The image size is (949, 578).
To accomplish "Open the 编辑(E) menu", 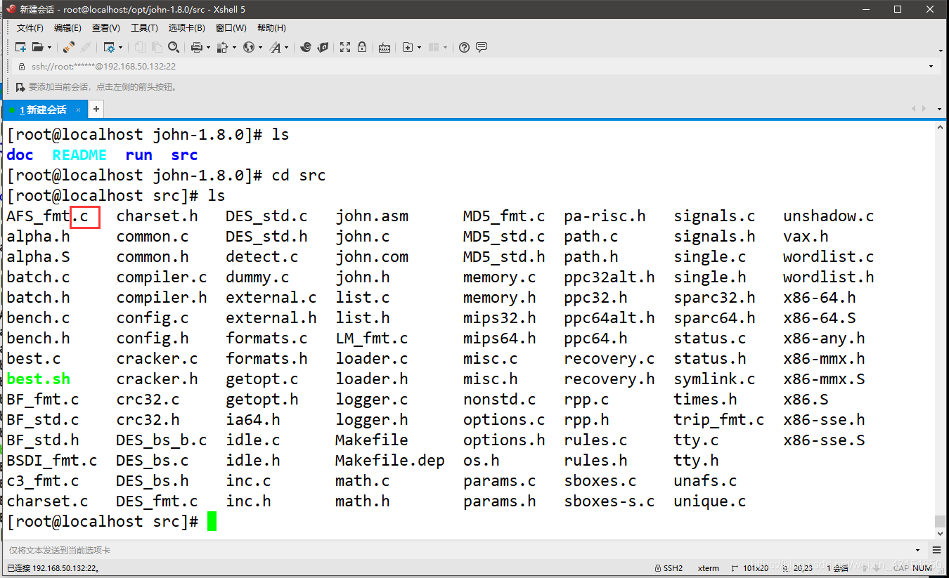I will [x=67, y=28].
